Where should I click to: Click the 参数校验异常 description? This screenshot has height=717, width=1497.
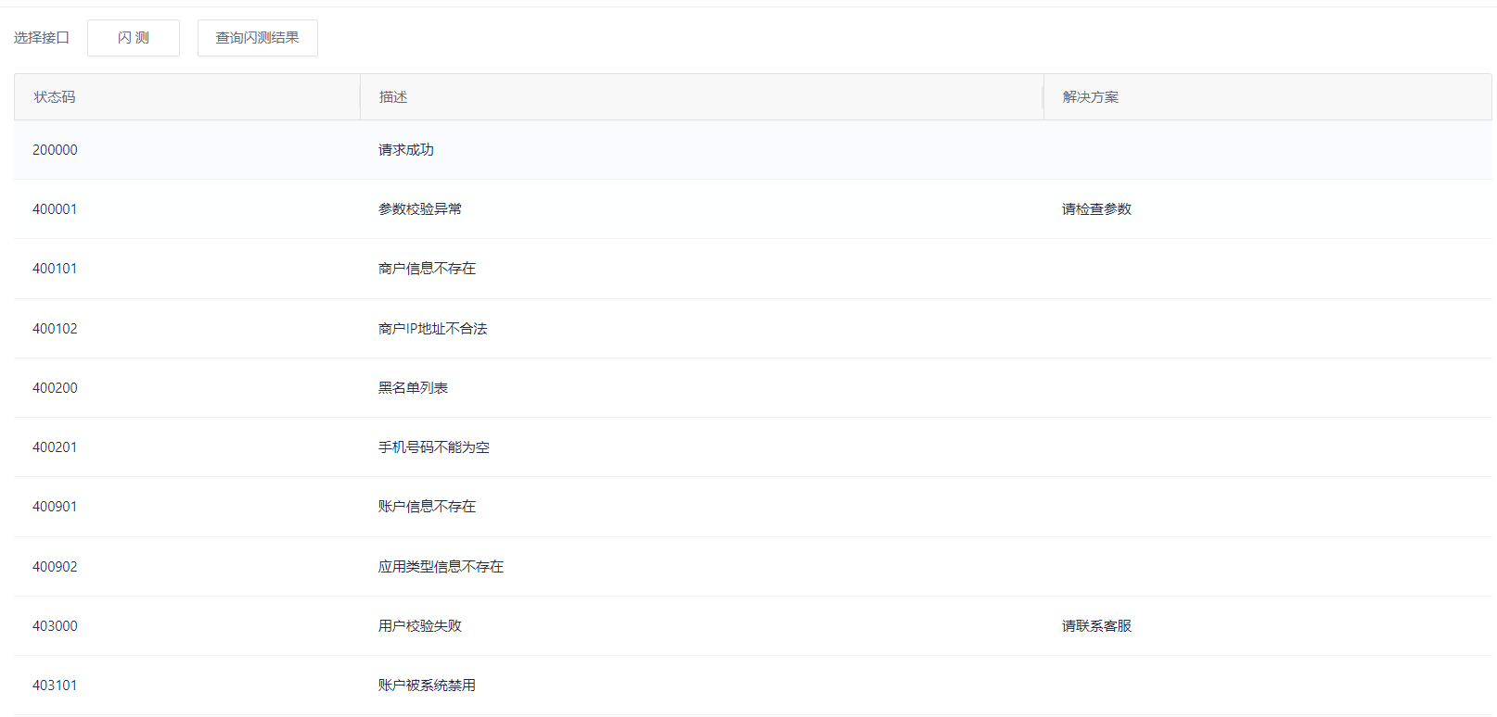[x=420, y=209]
